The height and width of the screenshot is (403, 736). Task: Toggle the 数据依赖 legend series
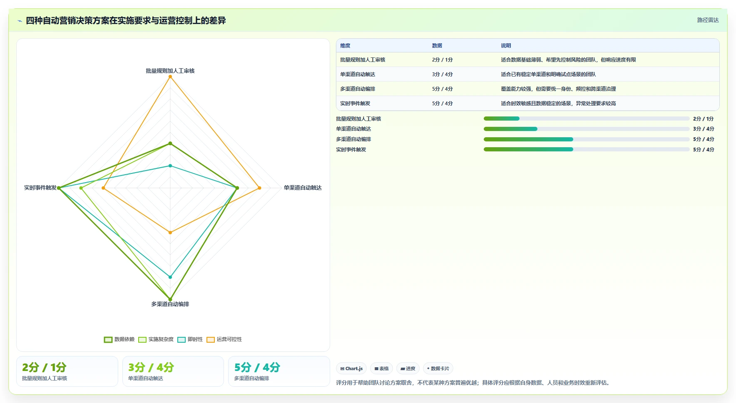coord(119,339)
